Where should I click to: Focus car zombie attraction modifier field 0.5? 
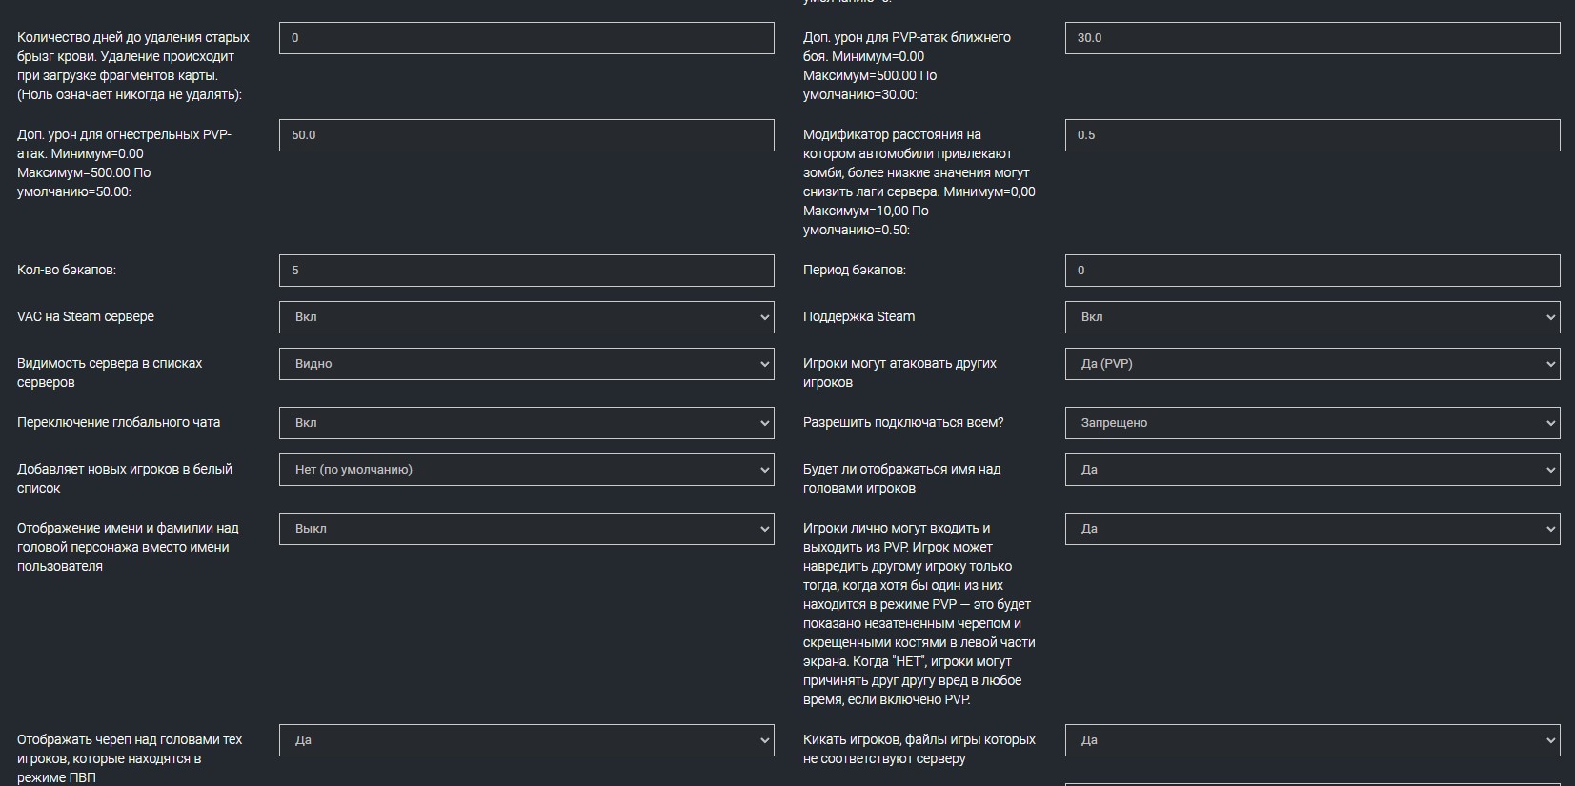[1312, 135]
